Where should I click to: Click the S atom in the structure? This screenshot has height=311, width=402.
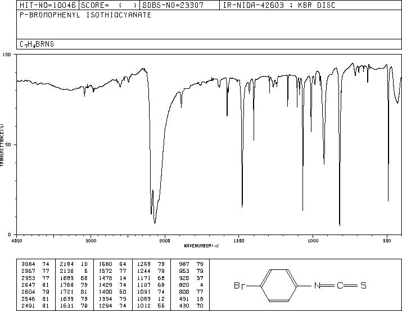pyautogui.click(x=363, y=285)
